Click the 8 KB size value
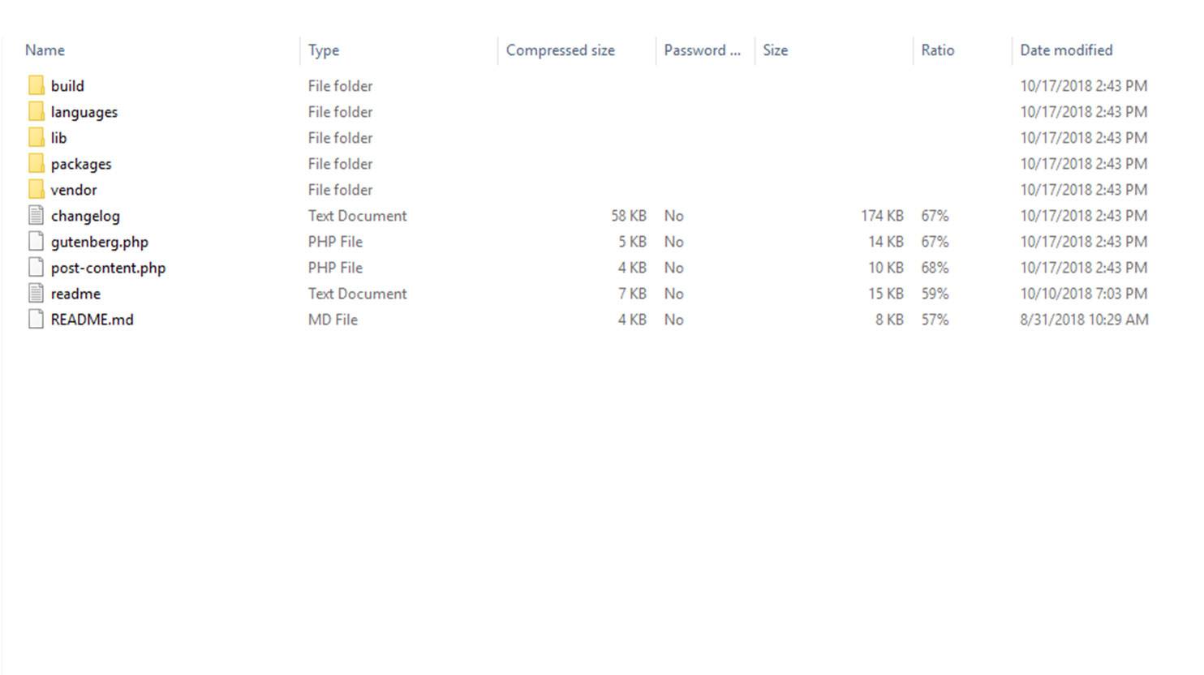Image resolution: width=1204 pixels, height=675 pixels. pos(889,320)
